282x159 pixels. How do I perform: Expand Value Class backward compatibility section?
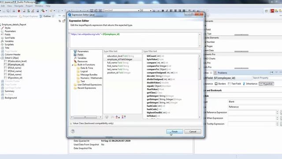tap(71, 124)
